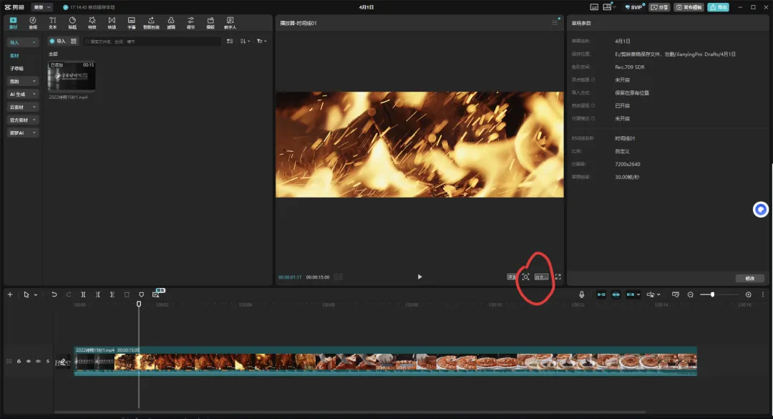Open the 贴纸 stickers tab
Image resolution: width=773 pixels, height=419 pixels.
(72, 23)
